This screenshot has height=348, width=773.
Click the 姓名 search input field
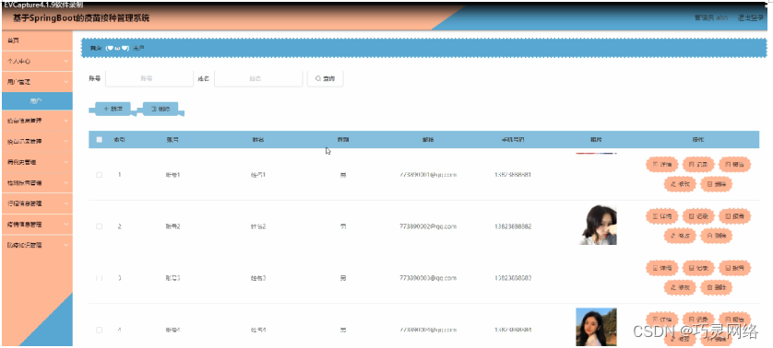click(258, 79)
